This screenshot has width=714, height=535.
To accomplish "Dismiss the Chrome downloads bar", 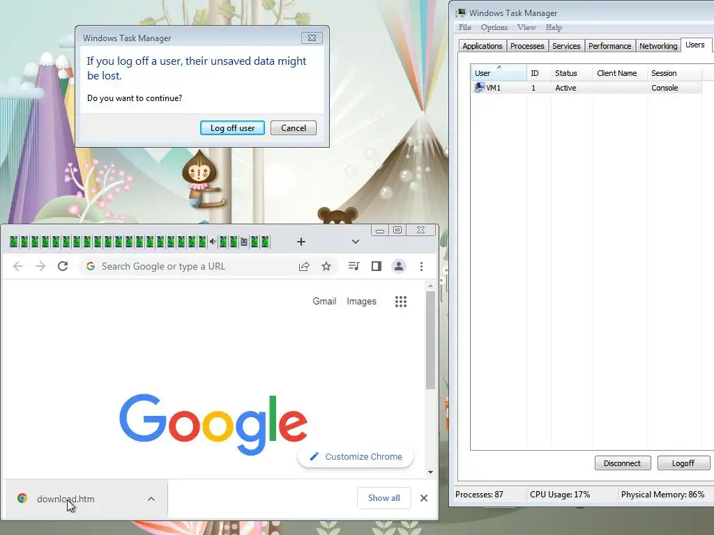I will click(x=424, y=498).
